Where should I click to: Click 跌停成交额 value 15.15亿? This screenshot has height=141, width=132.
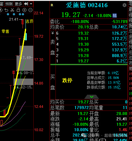coord(114,87)
